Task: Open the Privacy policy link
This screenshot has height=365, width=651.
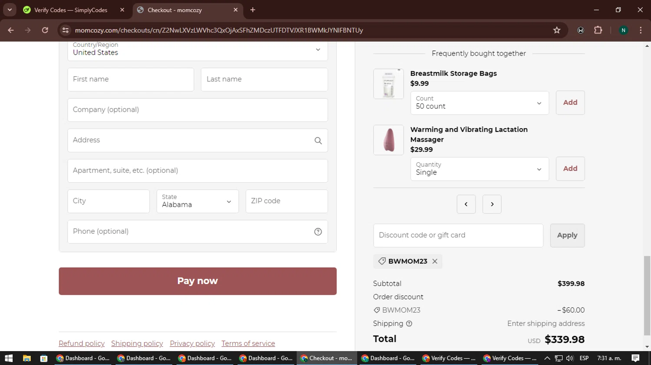Action: 192,343
